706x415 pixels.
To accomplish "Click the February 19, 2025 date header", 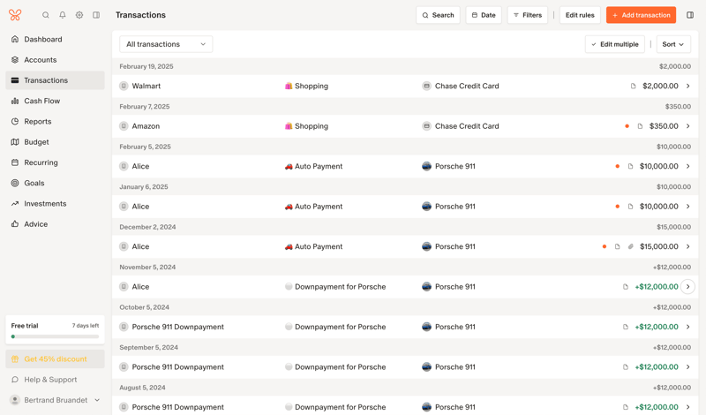I will point(146,66).
